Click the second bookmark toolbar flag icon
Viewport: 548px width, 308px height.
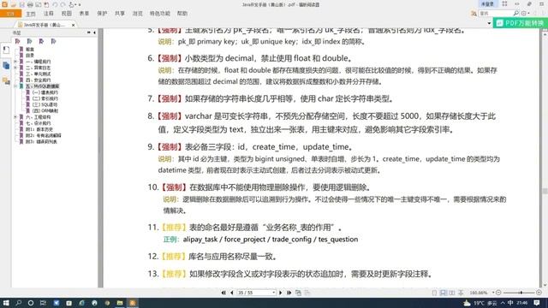tap(29, 41)
